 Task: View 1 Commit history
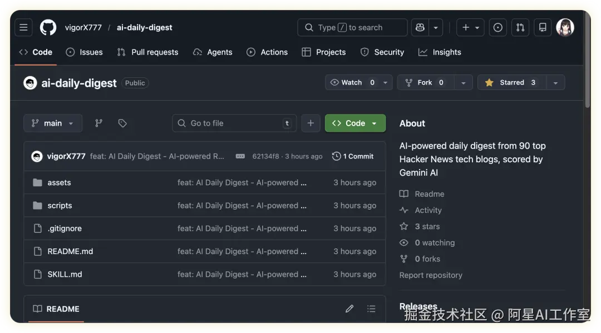point(353,156)
